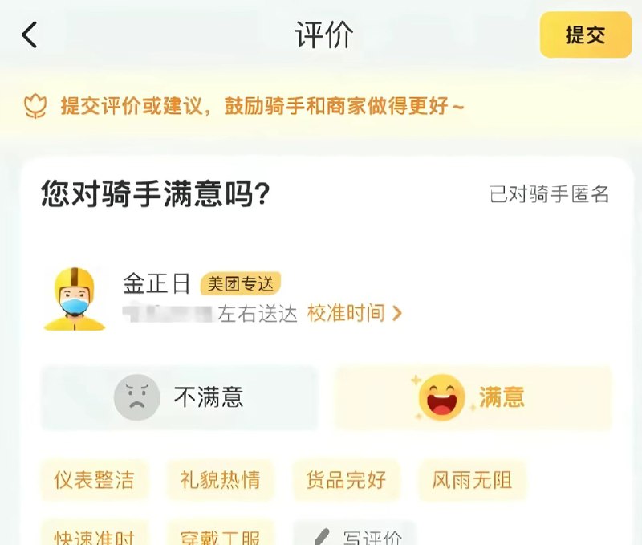Toggle the 礼貌热情 tag
The image size is (642, 545).
point(220,480)
